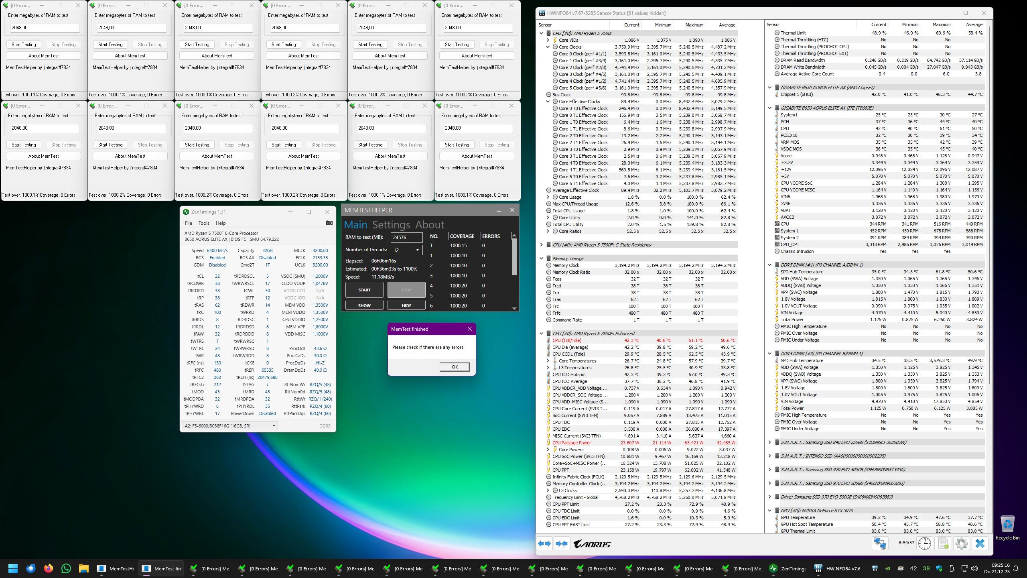The image size is (1027, 578).
Task: Open Firefox from the taskbar
Action: click(x=49, y=568)
